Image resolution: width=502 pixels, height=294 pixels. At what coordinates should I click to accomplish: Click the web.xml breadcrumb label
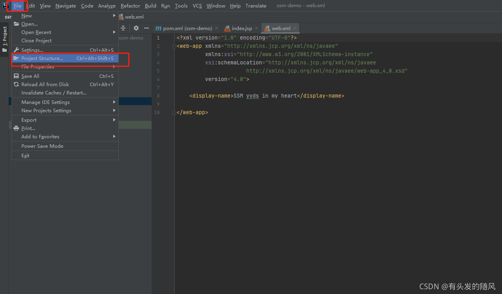(134, 17)
